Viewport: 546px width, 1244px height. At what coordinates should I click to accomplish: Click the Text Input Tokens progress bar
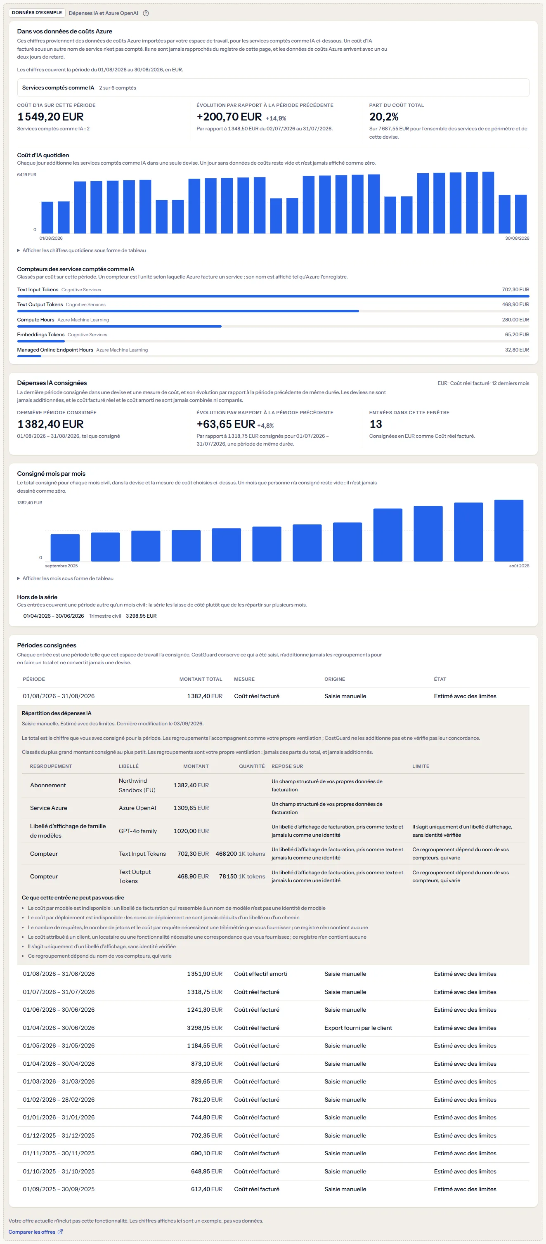tap(273, 296)
